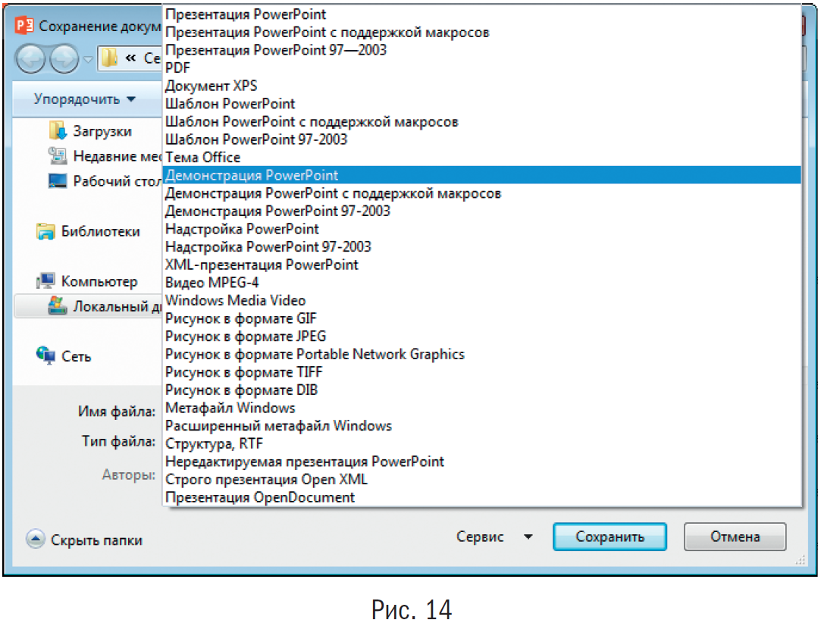Viewport: 818px width, 623px height.
Task: Expand the Упорядочить dropdown menu
Action: tap(84, 99)
